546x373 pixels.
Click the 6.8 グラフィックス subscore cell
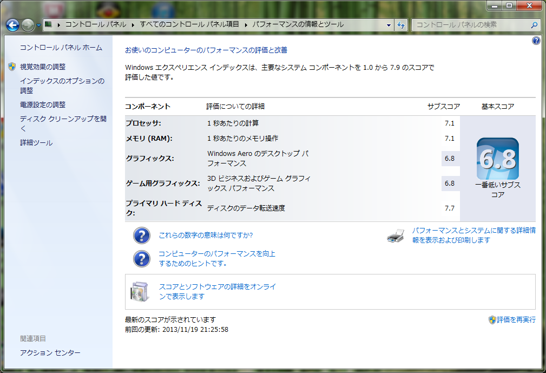450,159
